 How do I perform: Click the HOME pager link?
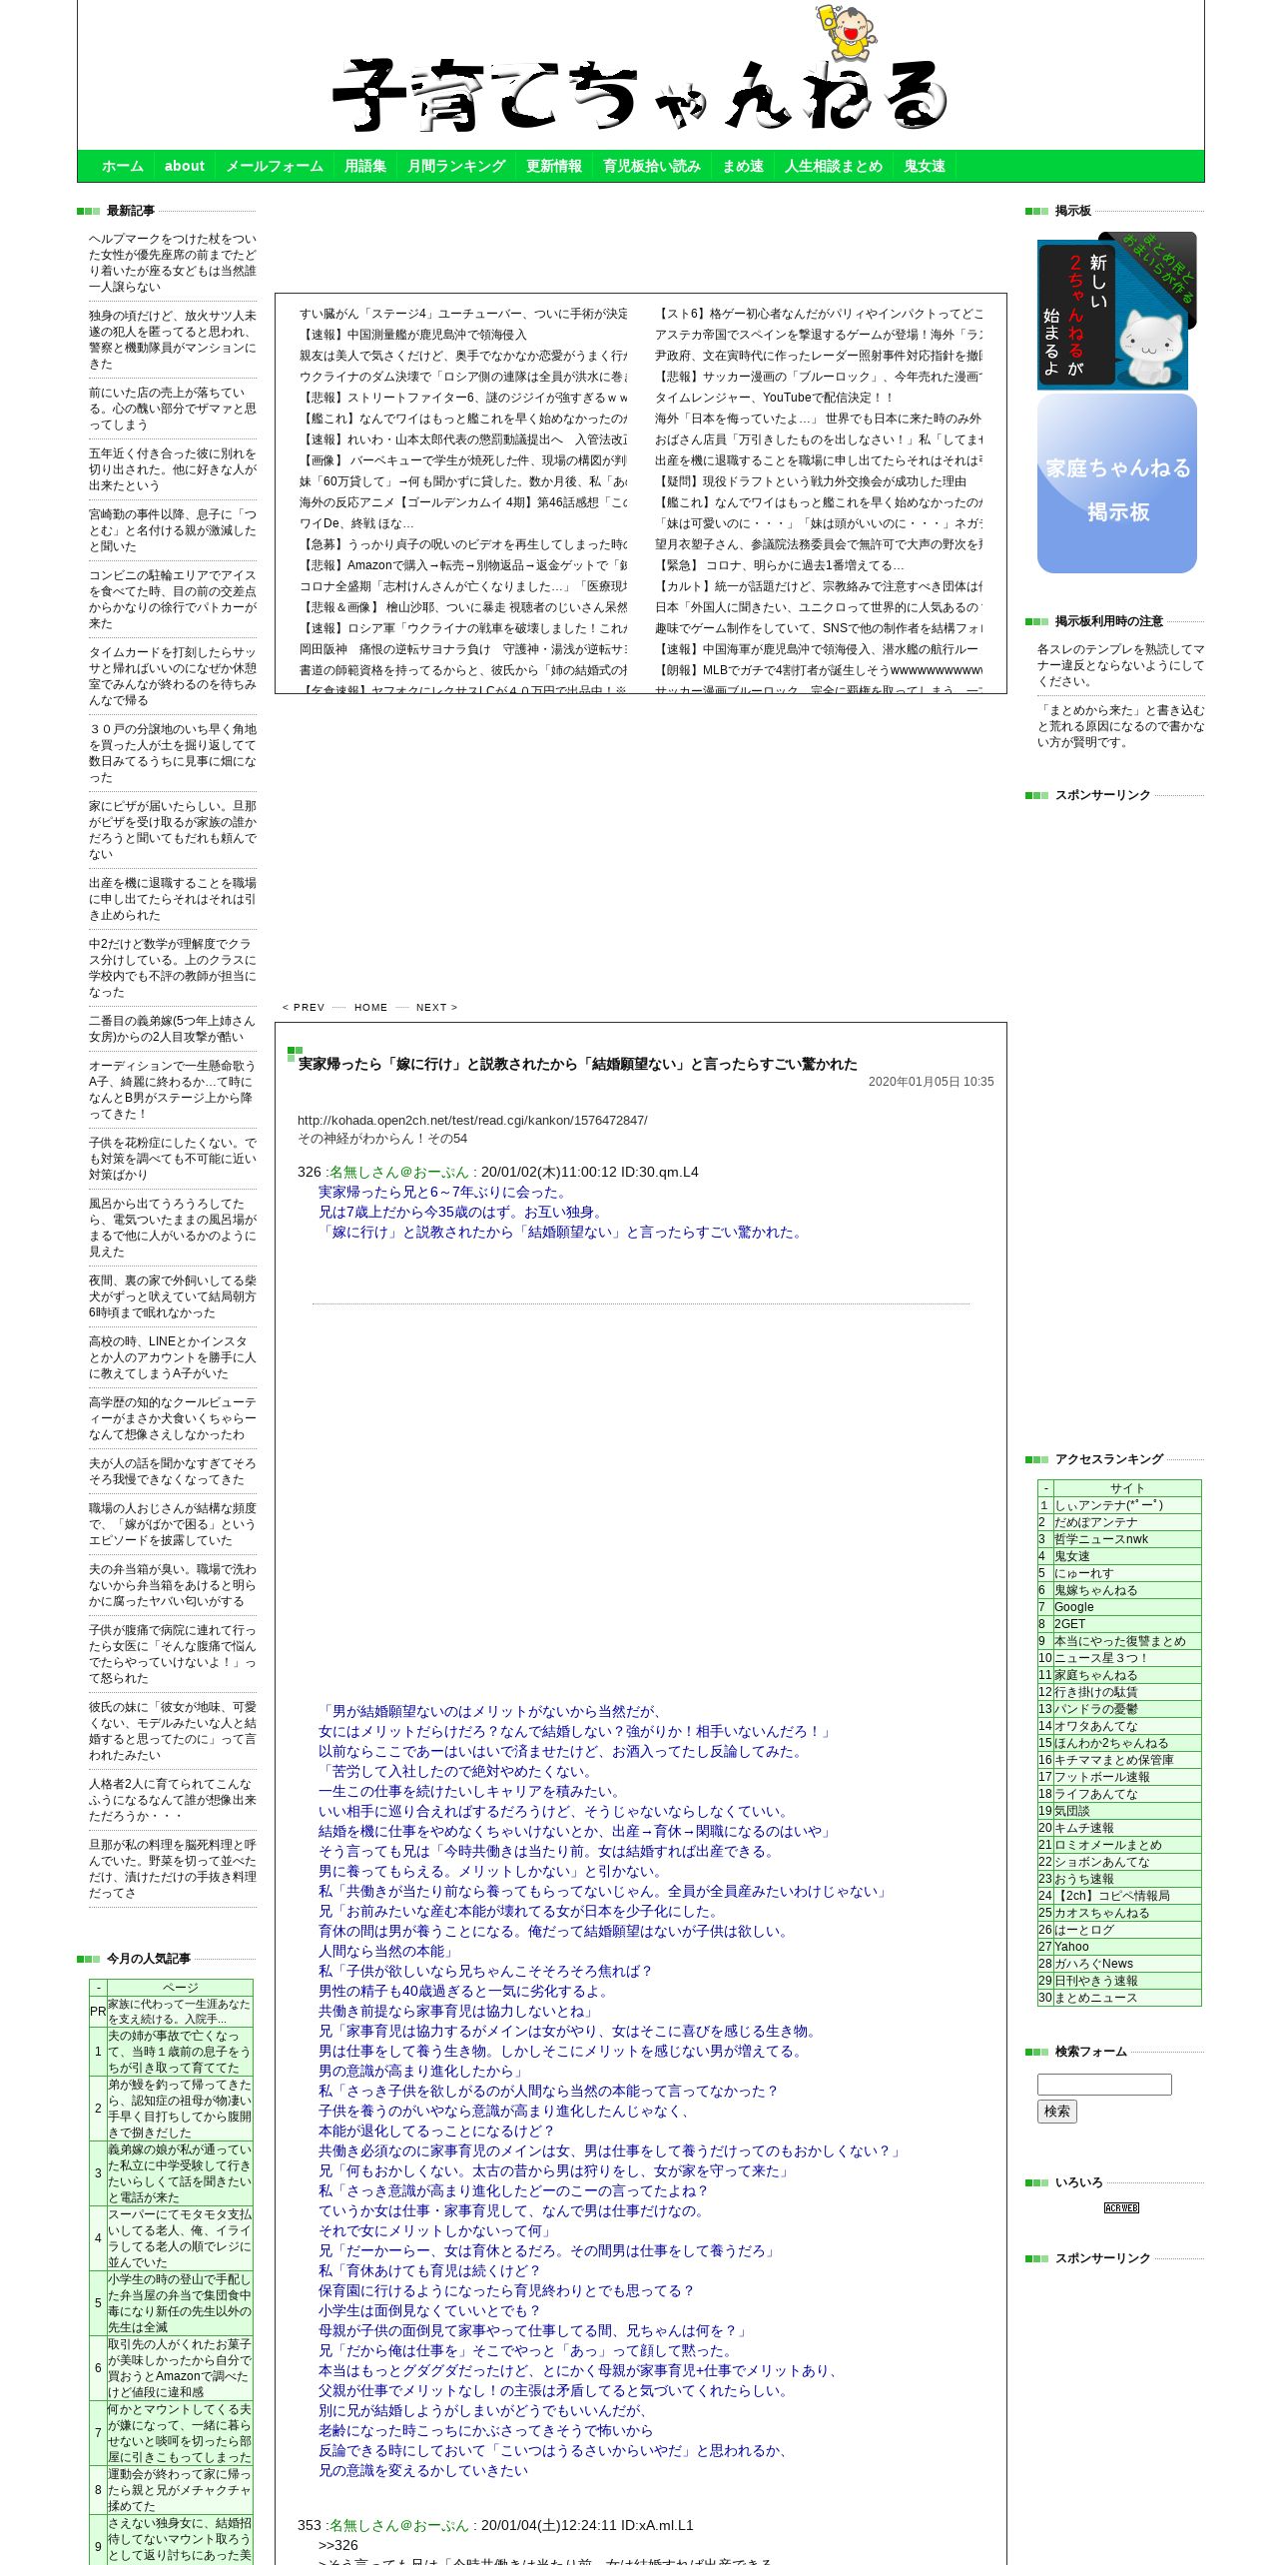pyautogui.click(x=370, y=1008)
